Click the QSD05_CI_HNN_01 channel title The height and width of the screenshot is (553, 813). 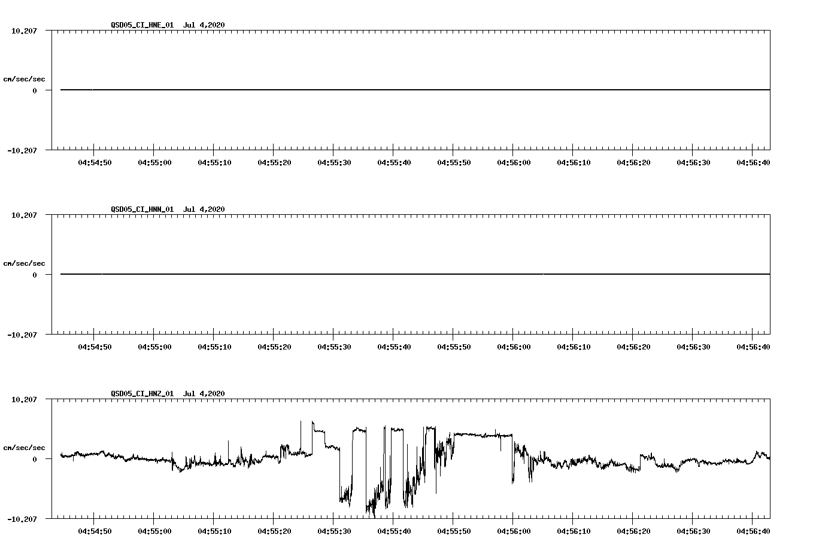[x=142, y=209]
